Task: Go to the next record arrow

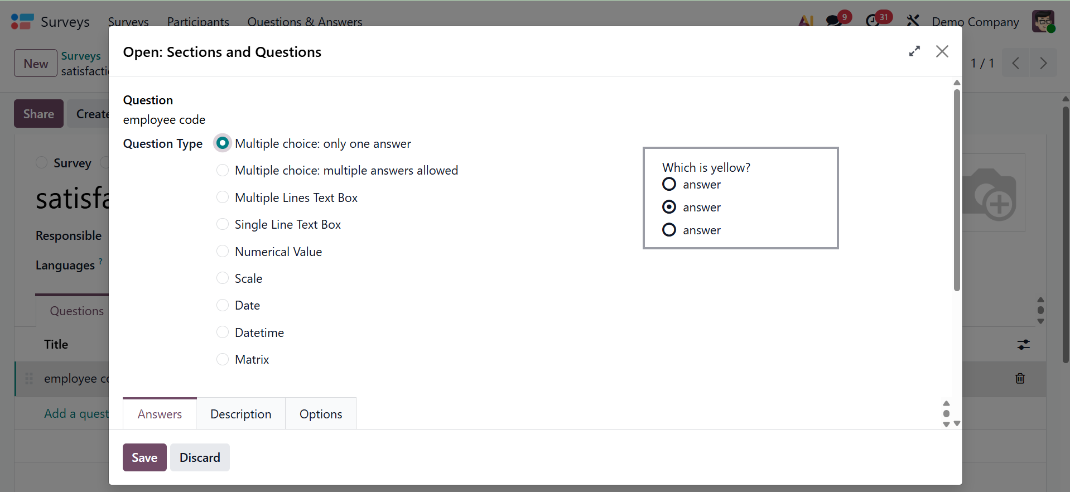Action: 1043,63
